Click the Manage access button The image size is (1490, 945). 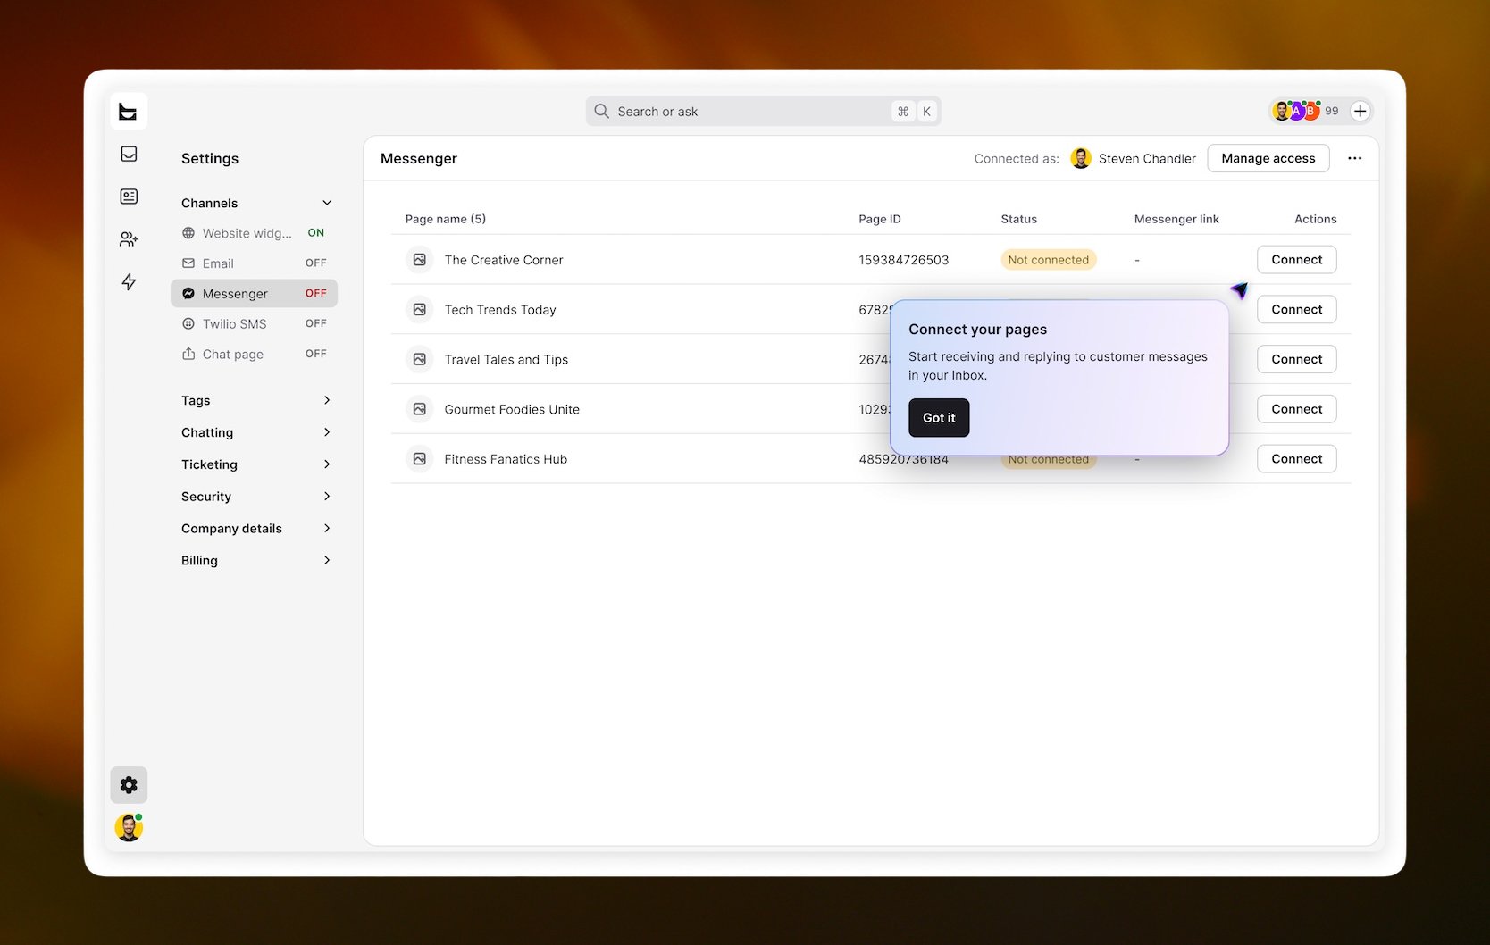point(1268,158)
